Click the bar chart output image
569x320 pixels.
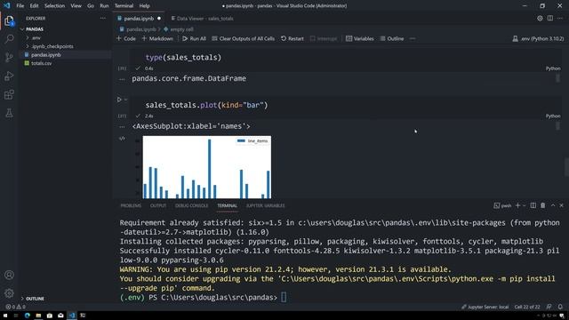[207, 167]
